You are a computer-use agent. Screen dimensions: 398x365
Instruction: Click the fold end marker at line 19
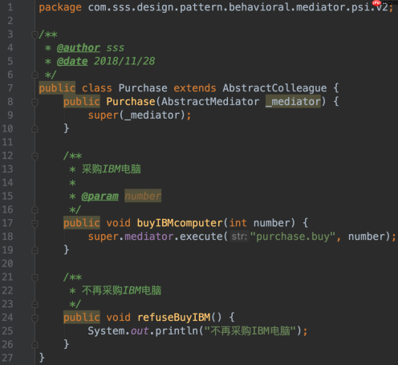pos(35,250)
